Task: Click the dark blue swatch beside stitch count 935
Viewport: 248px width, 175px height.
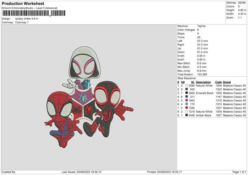Action: 187,89
